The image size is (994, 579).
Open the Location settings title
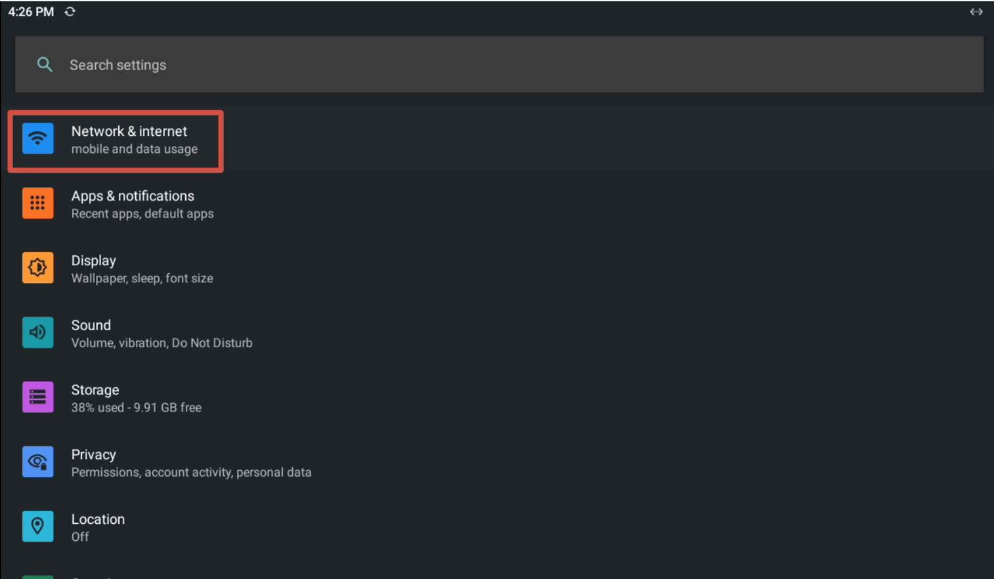tap(98, 519)
